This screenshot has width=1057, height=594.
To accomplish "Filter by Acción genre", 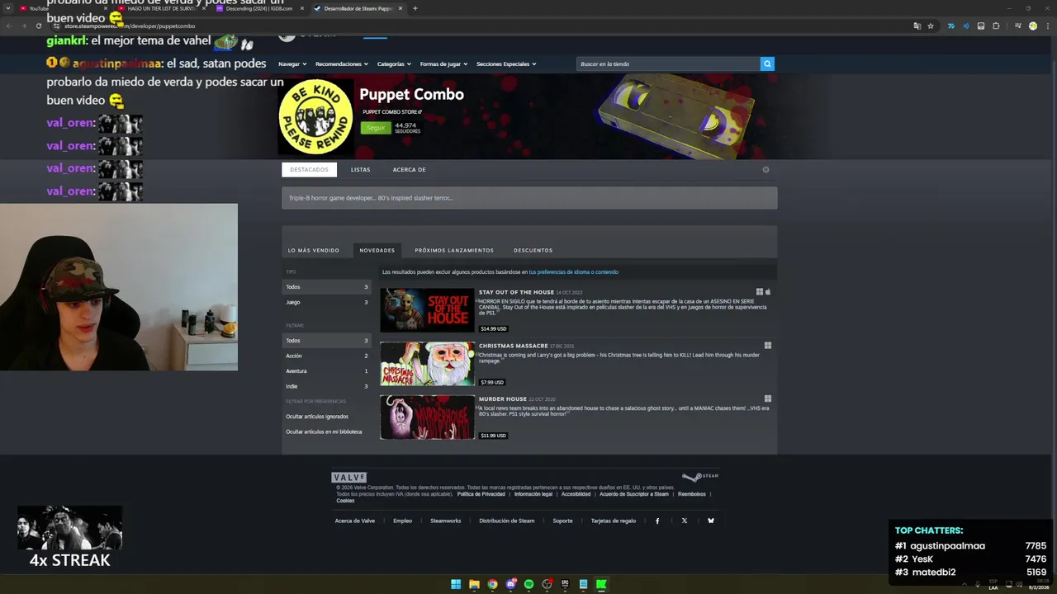I will pyautogui.click(x=327, y=356).
